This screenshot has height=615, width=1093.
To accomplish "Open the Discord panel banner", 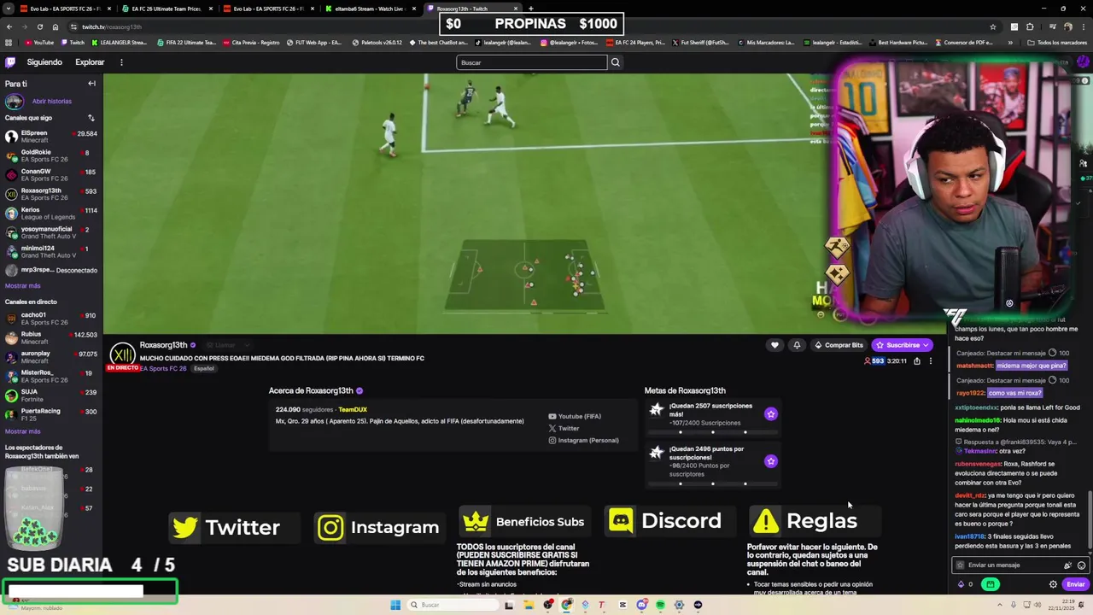I will [x=670, y=521].
